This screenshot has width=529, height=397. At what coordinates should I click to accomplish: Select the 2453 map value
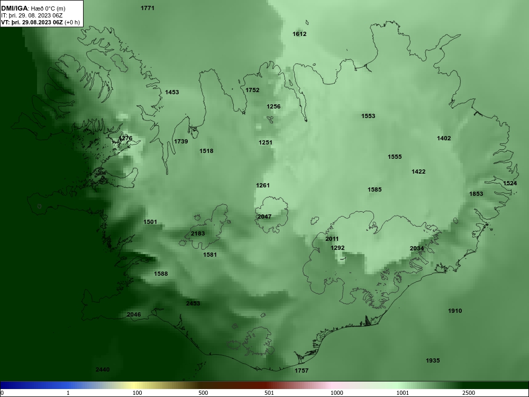tap(193, 303)
